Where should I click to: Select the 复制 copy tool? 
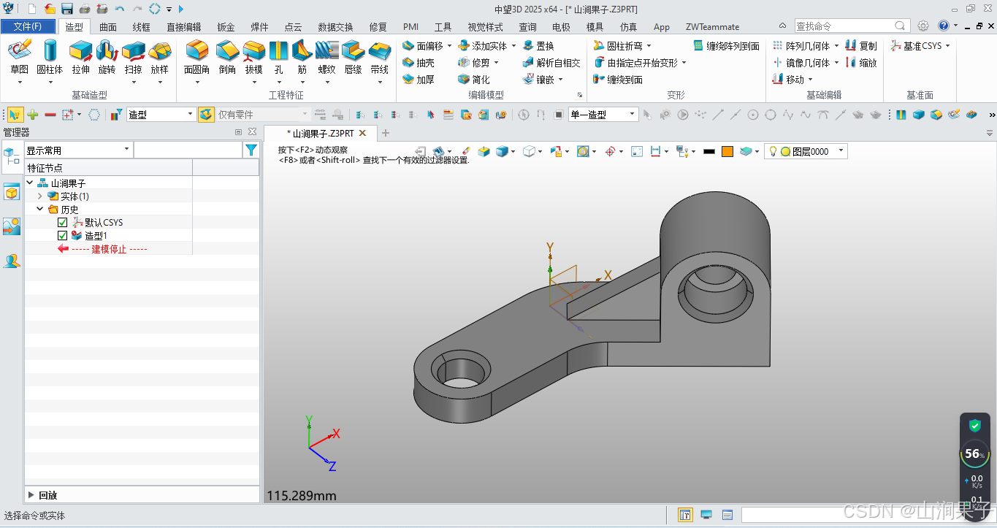tap(861, 45)
